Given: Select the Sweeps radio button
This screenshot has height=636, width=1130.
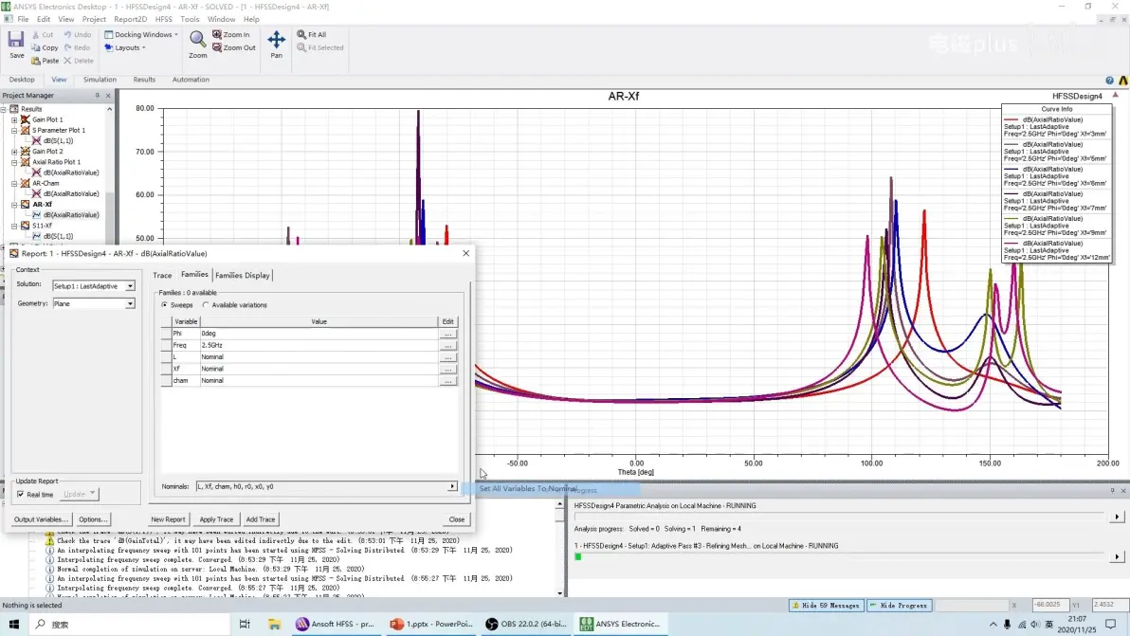Looking at the screenshot, I should [x=164, y=305].
